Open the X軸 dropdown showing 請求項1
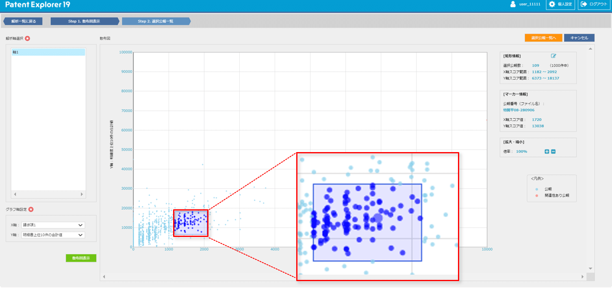 (53, 225)
